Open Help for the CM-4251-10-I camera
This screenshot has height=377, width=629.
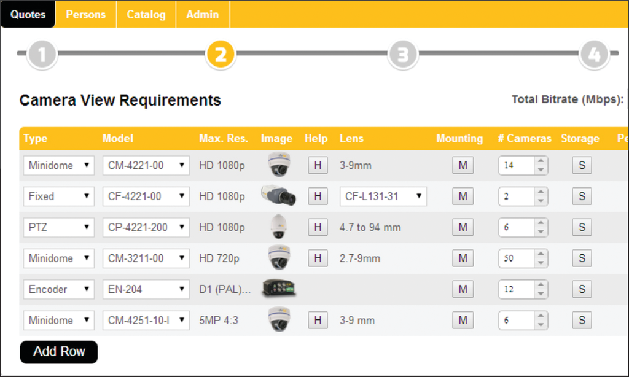click(x=317, y=320)
